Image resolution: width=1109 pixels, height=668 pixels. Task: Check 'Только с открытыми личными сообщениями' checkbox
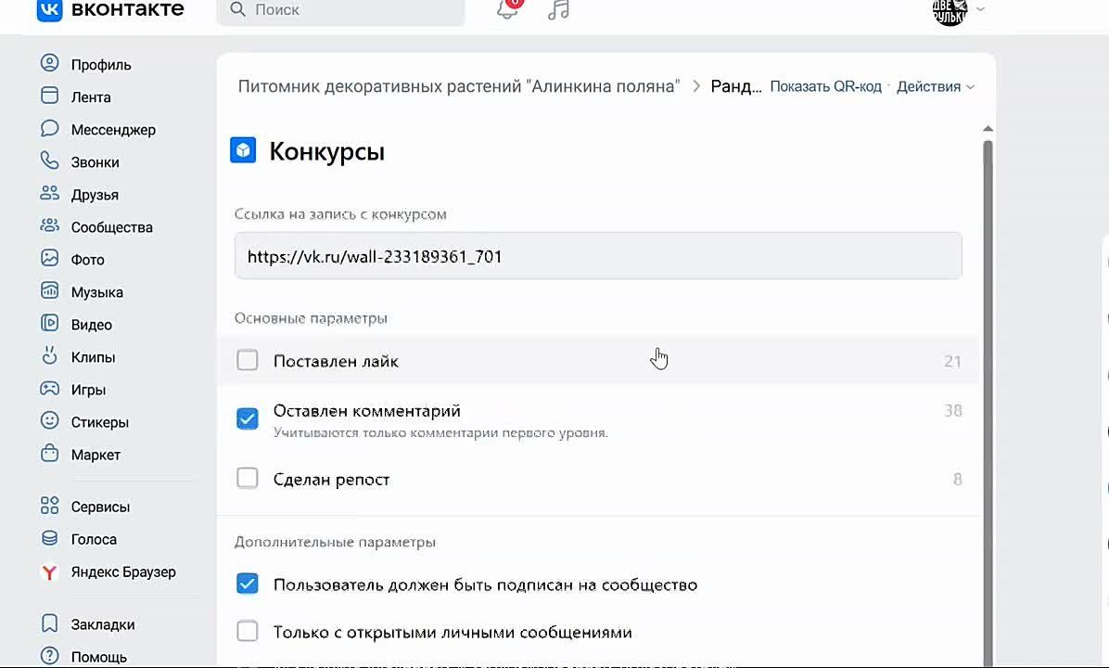[x=248, y=631]
